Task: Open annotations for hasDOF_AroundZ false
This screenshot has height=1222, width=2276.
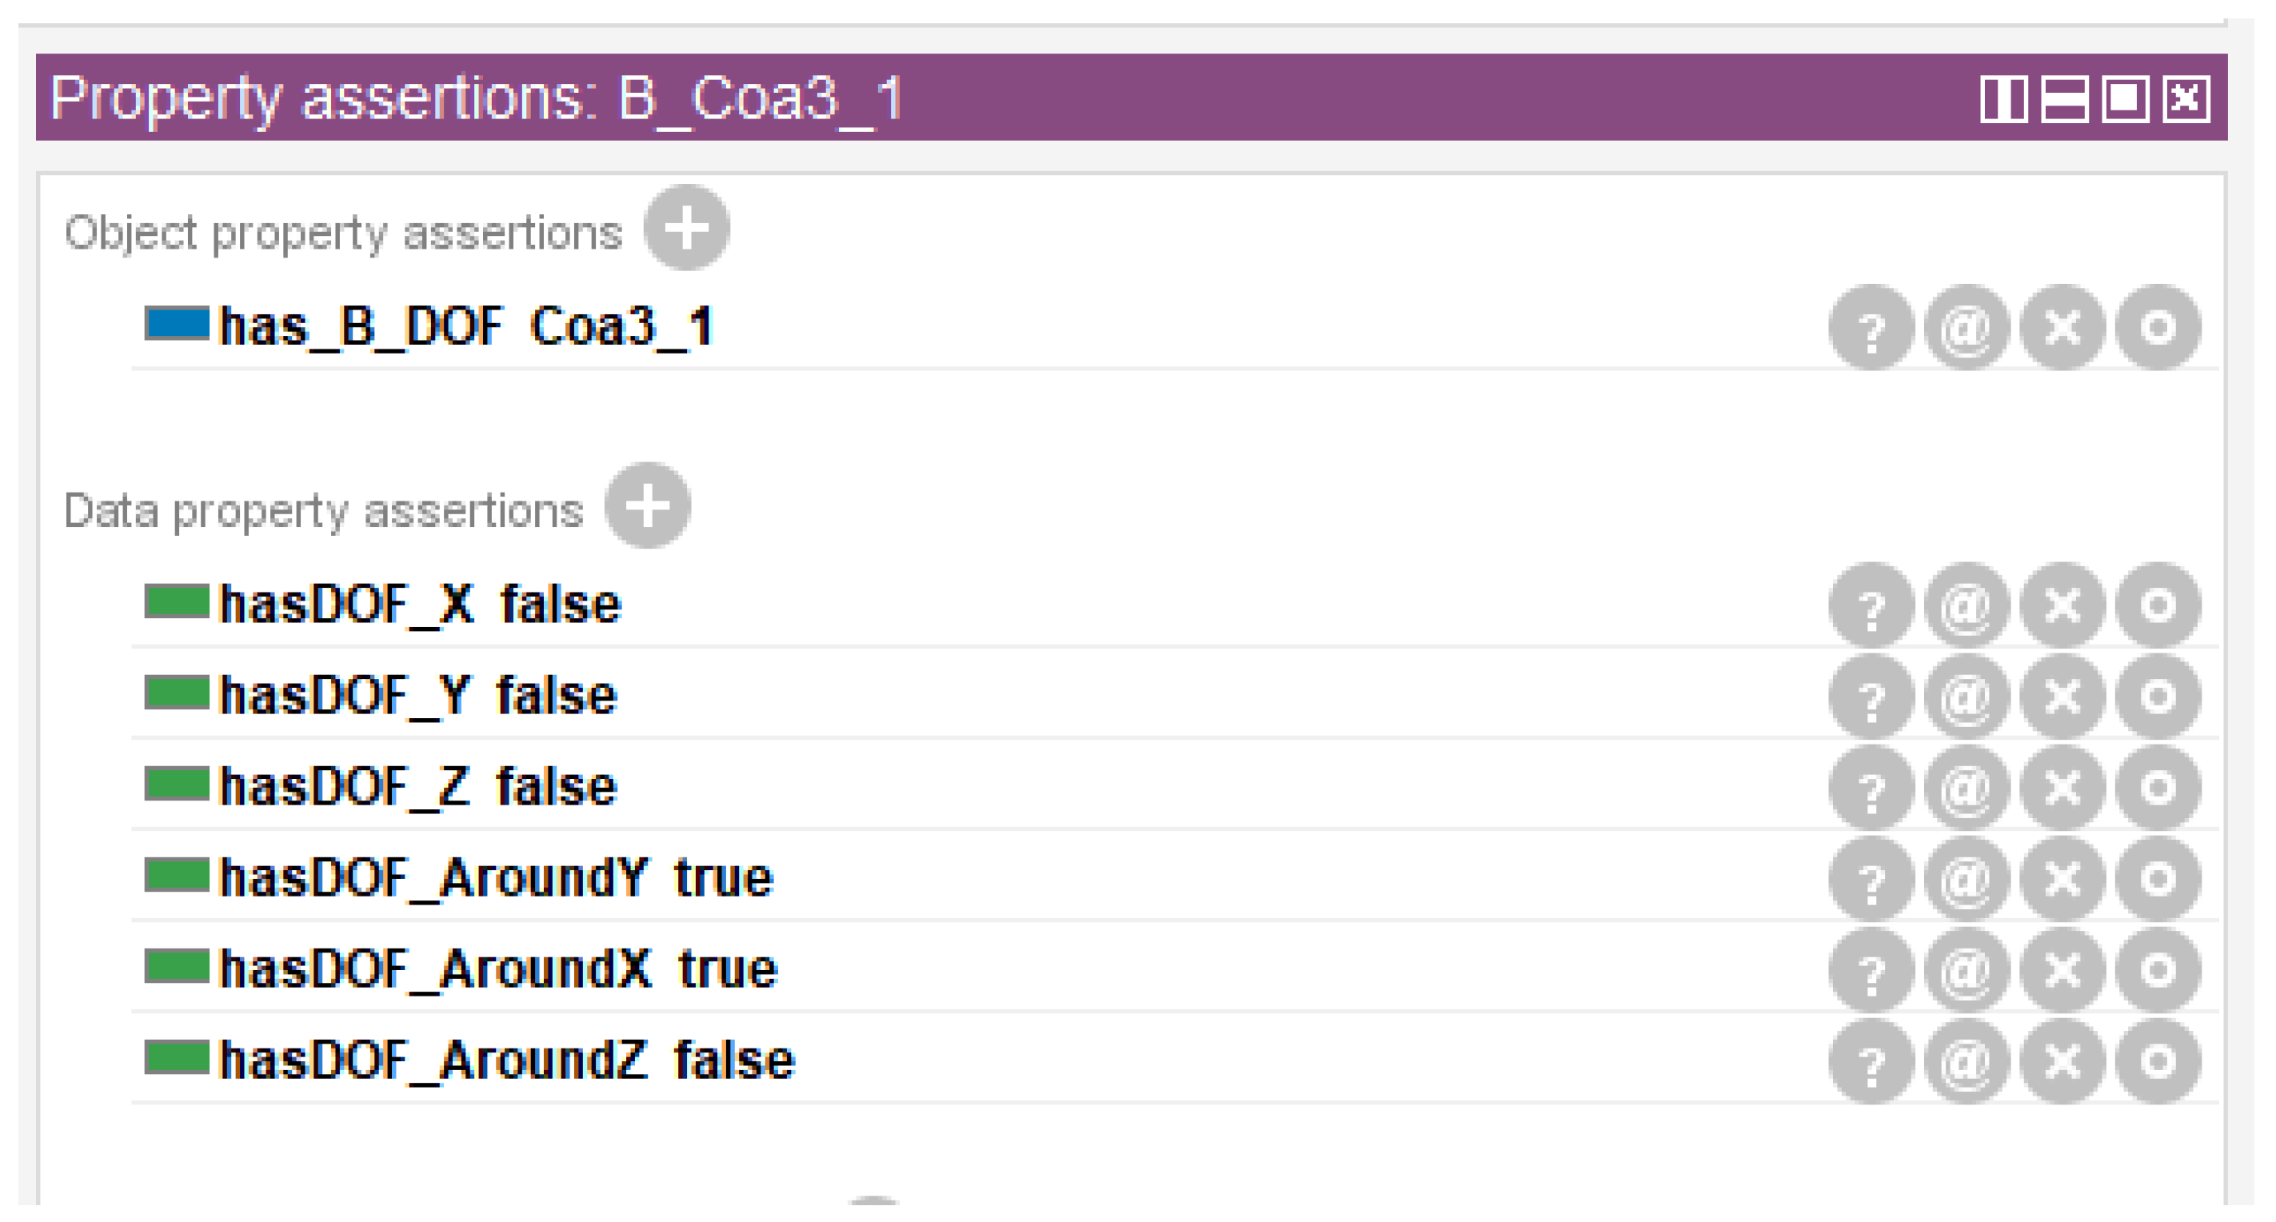Action: click(1967, 1060)
